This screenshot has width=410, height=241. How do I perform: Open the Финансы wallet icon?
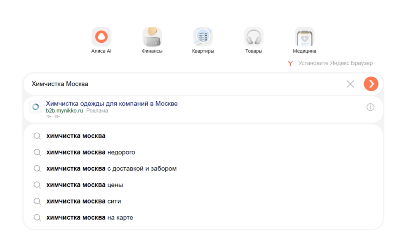point(152,37)
